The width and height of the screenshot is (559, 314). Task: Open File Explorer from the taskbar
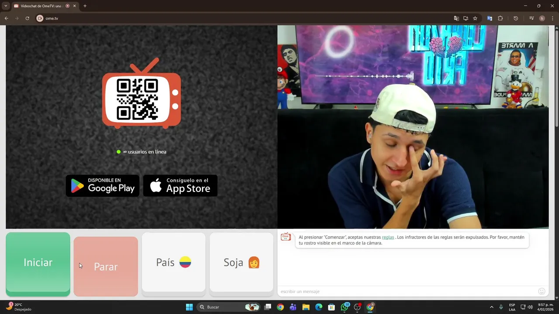(x=306, y=307)
